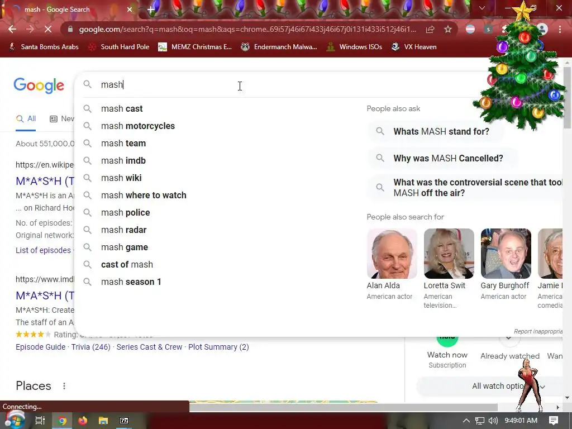Open the Series Cast & Crew link
This screenshot has width=572, height=429.
pos(149,347)
